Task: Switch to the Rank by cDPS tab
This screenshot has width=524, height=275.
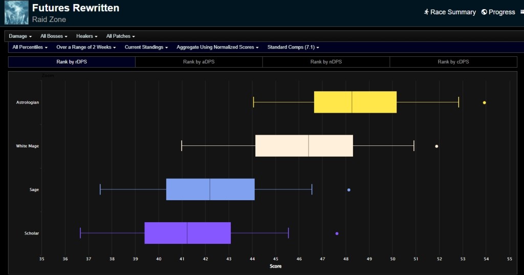Action: [453, 62]
